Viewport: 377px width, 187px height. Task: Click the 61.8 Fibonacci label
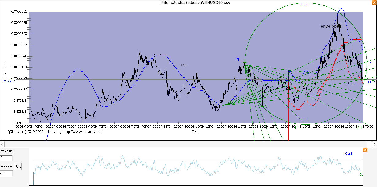350,83
